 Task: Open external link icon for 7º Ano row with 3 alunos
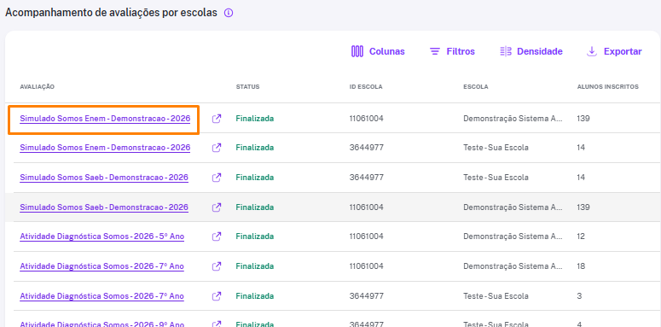(x=217, y=296)
